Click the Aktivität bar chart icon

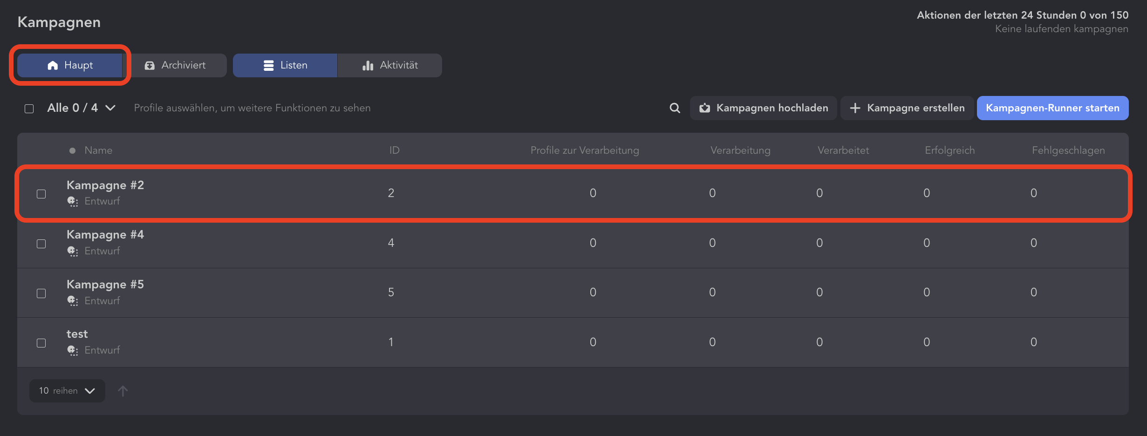(x=368, y=65)
